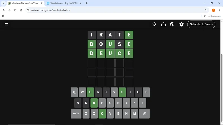Tap the F key
This screenshot has height=125, width=223.
pos(102,103)
